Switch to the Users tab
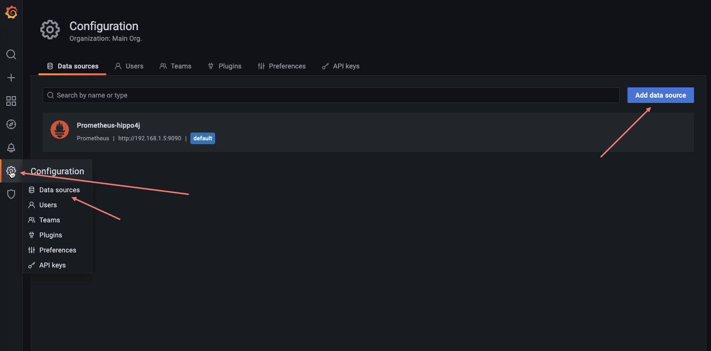Image resolution: width=711 pixels, height=351 pixels. [x=129, y=66]
